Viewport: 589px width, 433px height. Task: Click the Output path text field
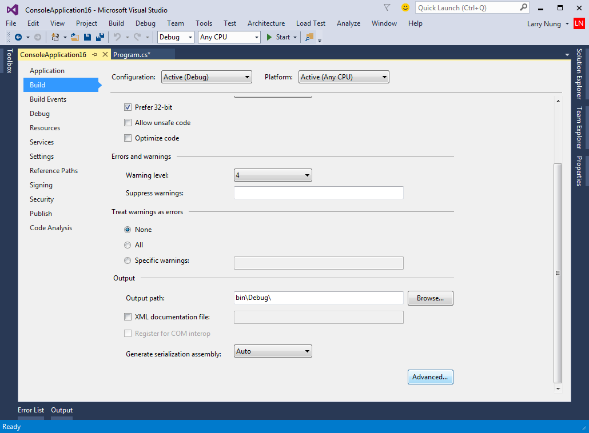319,298
